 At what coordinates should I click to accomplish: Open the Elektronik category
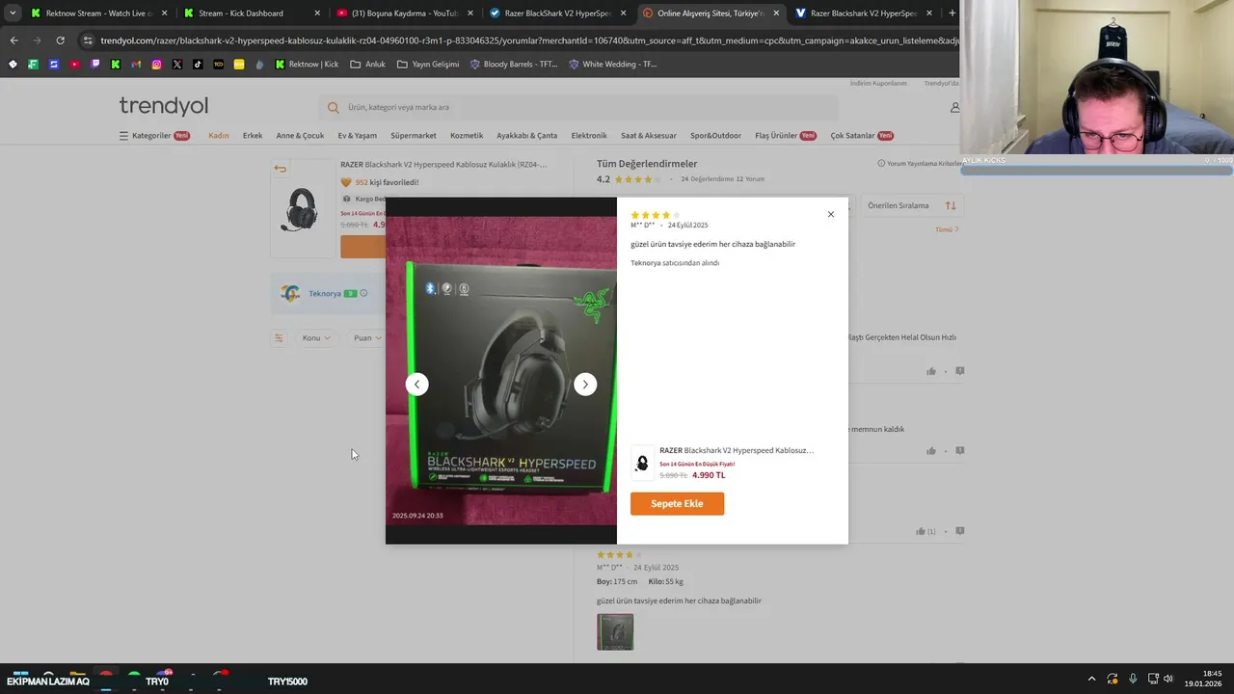pyautogui.click(x=589, y=136)
